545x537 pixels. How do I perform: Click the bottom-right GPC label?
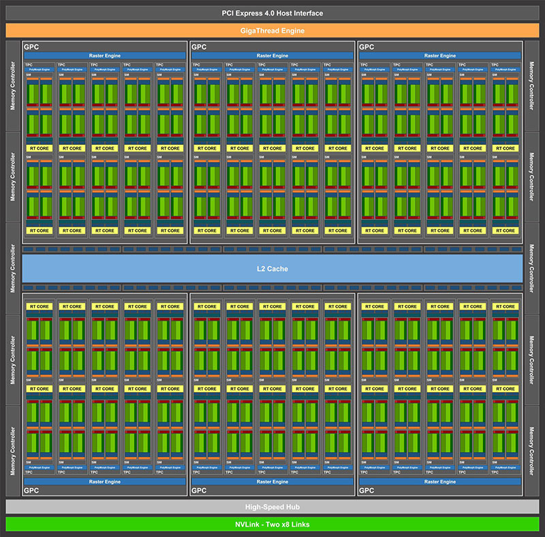point(368,489)
